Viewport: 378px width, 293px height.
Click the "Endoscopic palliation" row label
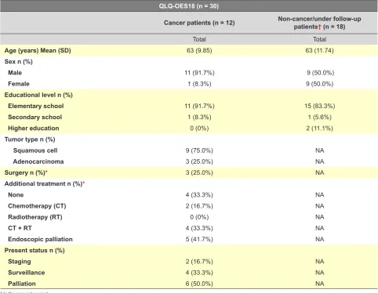40,239
